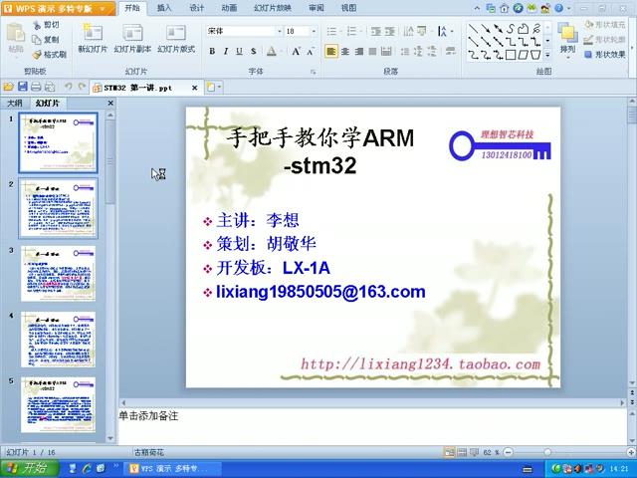Collapse the ribbon with the caret icon
Viewport: 637px width, 478px height.
[x=478, y=8]
